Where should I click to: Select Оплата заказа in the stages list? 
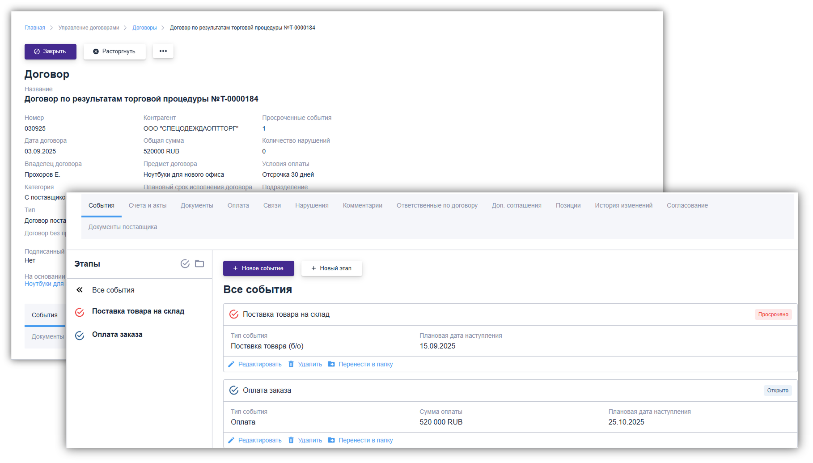tap(117, 335)
